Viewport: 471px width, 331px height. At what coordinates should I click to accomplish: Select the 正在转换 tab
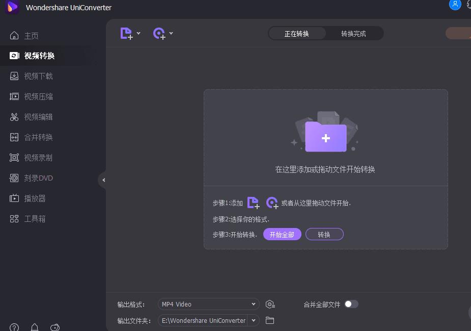(297, 33)
